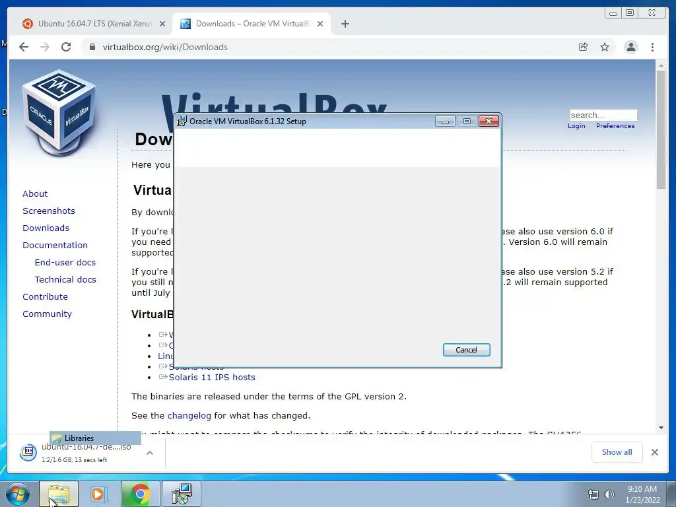Select Downloads – Oracle VM VirtualBox tab
The width and height of the screenshot is (676, 507).
tap(252, 24)
